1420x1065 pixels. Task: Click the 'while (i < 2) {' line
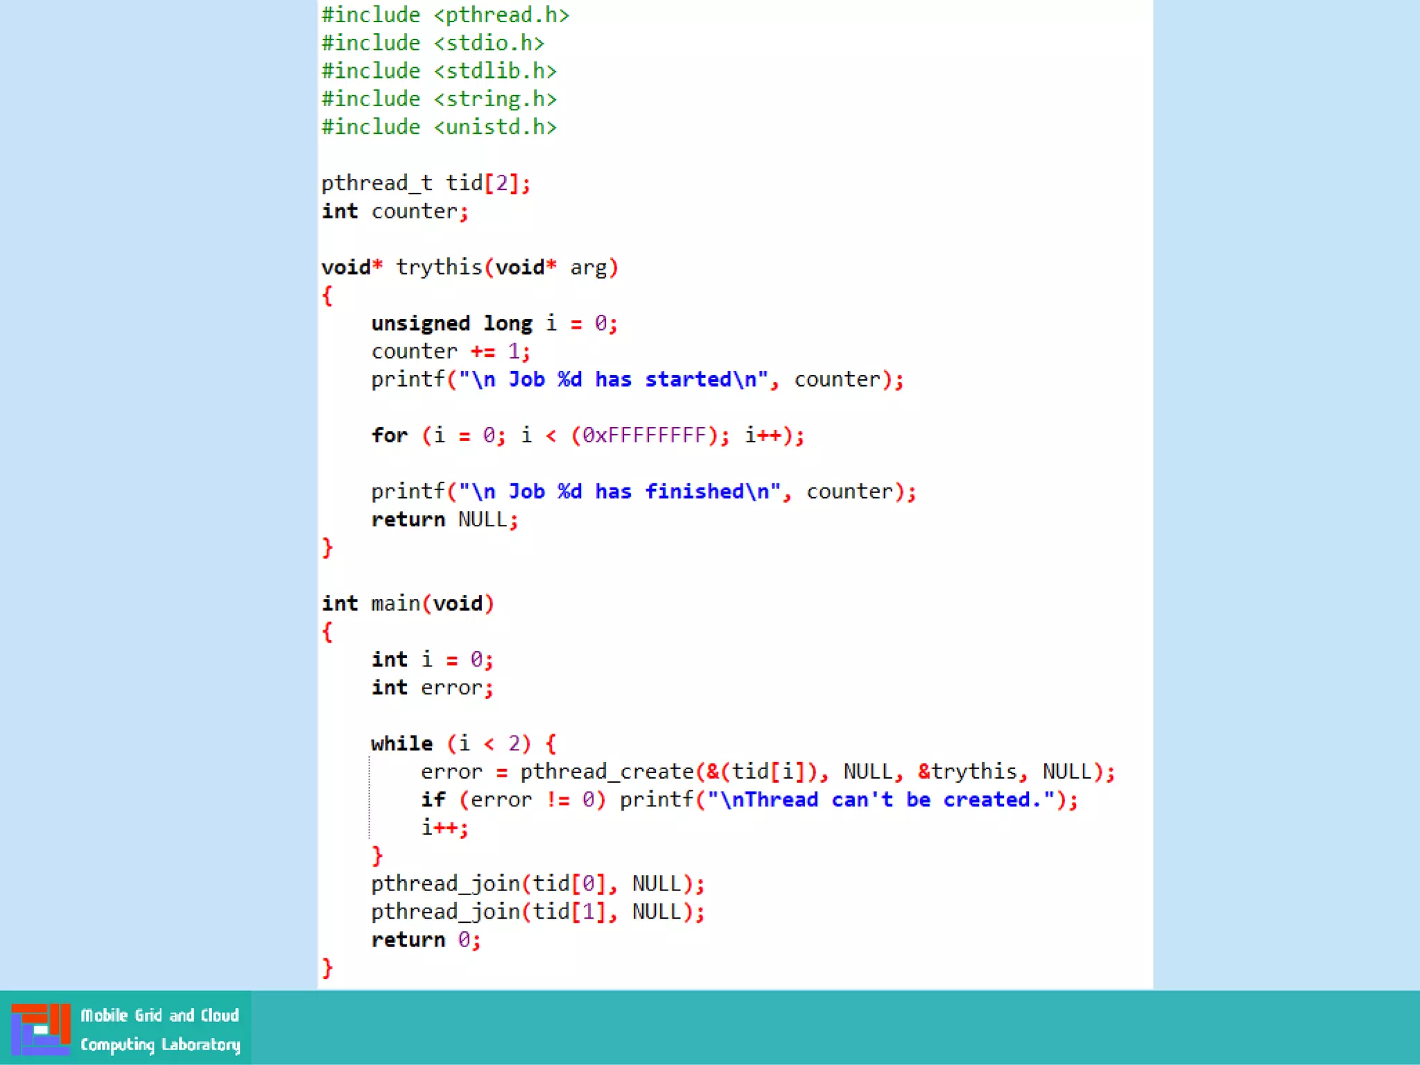[462, 743]
